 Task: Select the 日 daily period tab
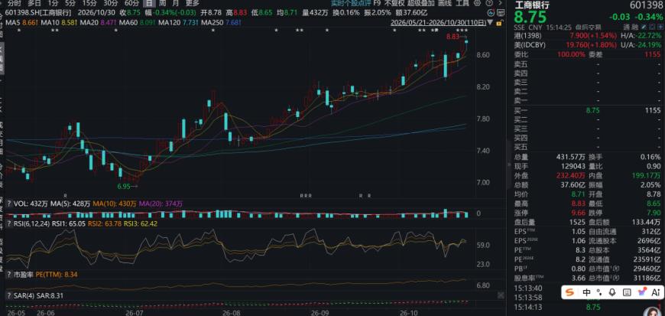coord(148,3)
